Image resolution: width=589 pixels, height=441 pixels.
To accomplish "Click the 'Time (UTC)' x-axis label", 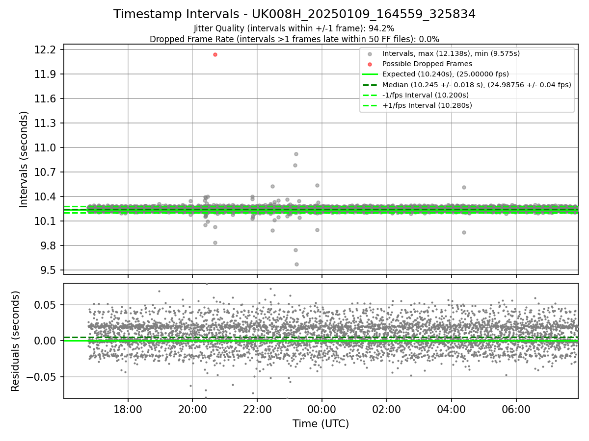I will [321, 424].
